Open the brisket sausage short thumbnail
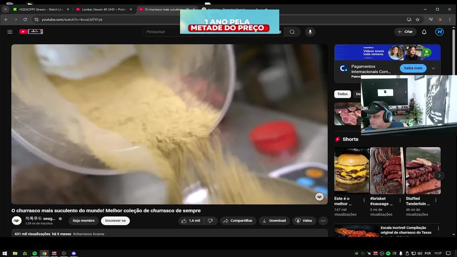The width and height of the screenshot is (457, 257). pyautogui.click(x=387, y=171)
